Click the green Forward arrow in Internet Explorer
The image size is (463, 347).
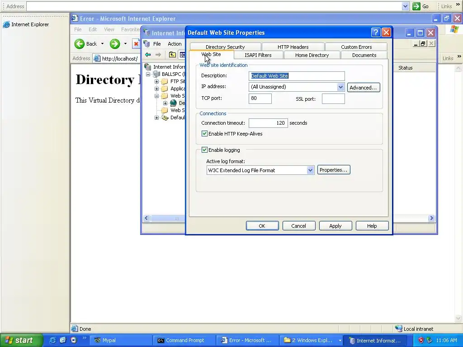[115, 44]
